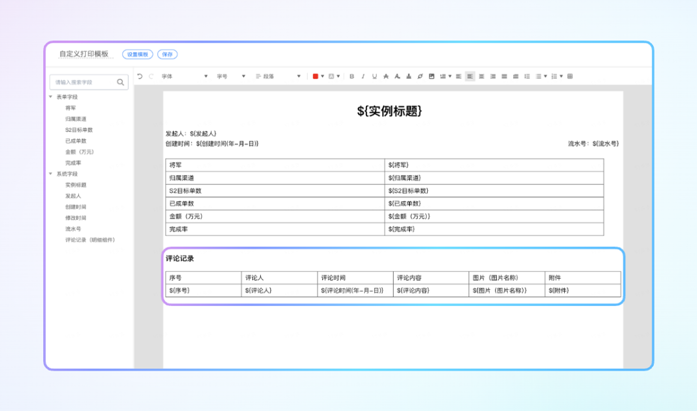Image resolution: width=697 pixels, height=411 pixels.
Task: Click the insert image icon
Action: 432,76
